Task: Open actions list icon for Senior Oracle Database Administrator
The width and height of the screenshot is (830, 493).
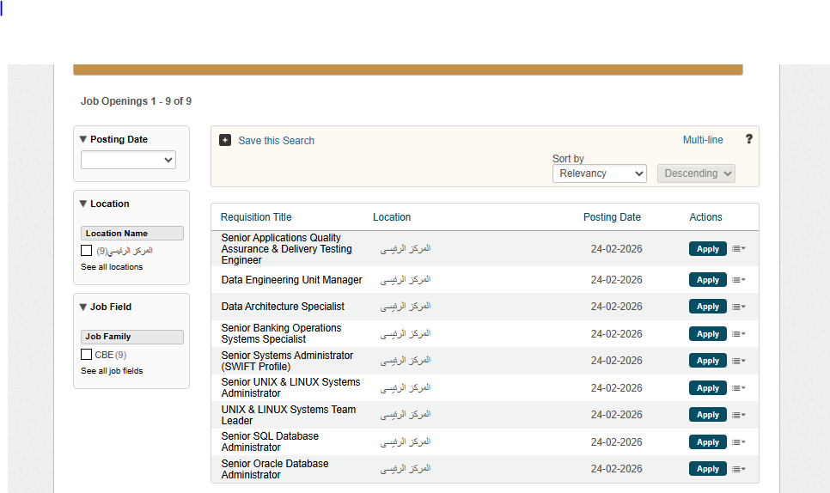Action: tap(738, 469)
